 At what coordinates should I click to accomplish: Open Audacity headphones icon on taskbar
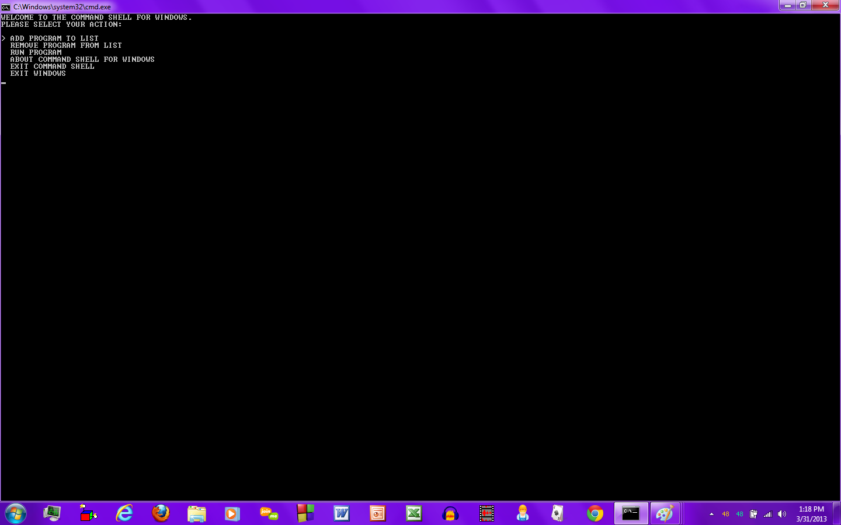[x=450, y=513]
